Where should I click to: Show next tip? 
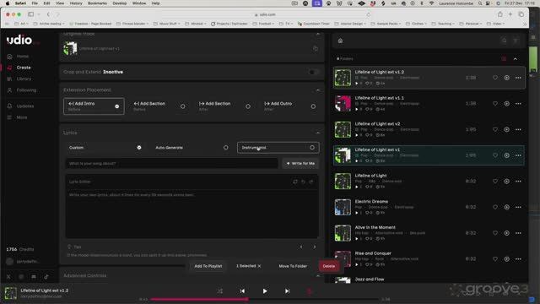(x=314, y=247)
